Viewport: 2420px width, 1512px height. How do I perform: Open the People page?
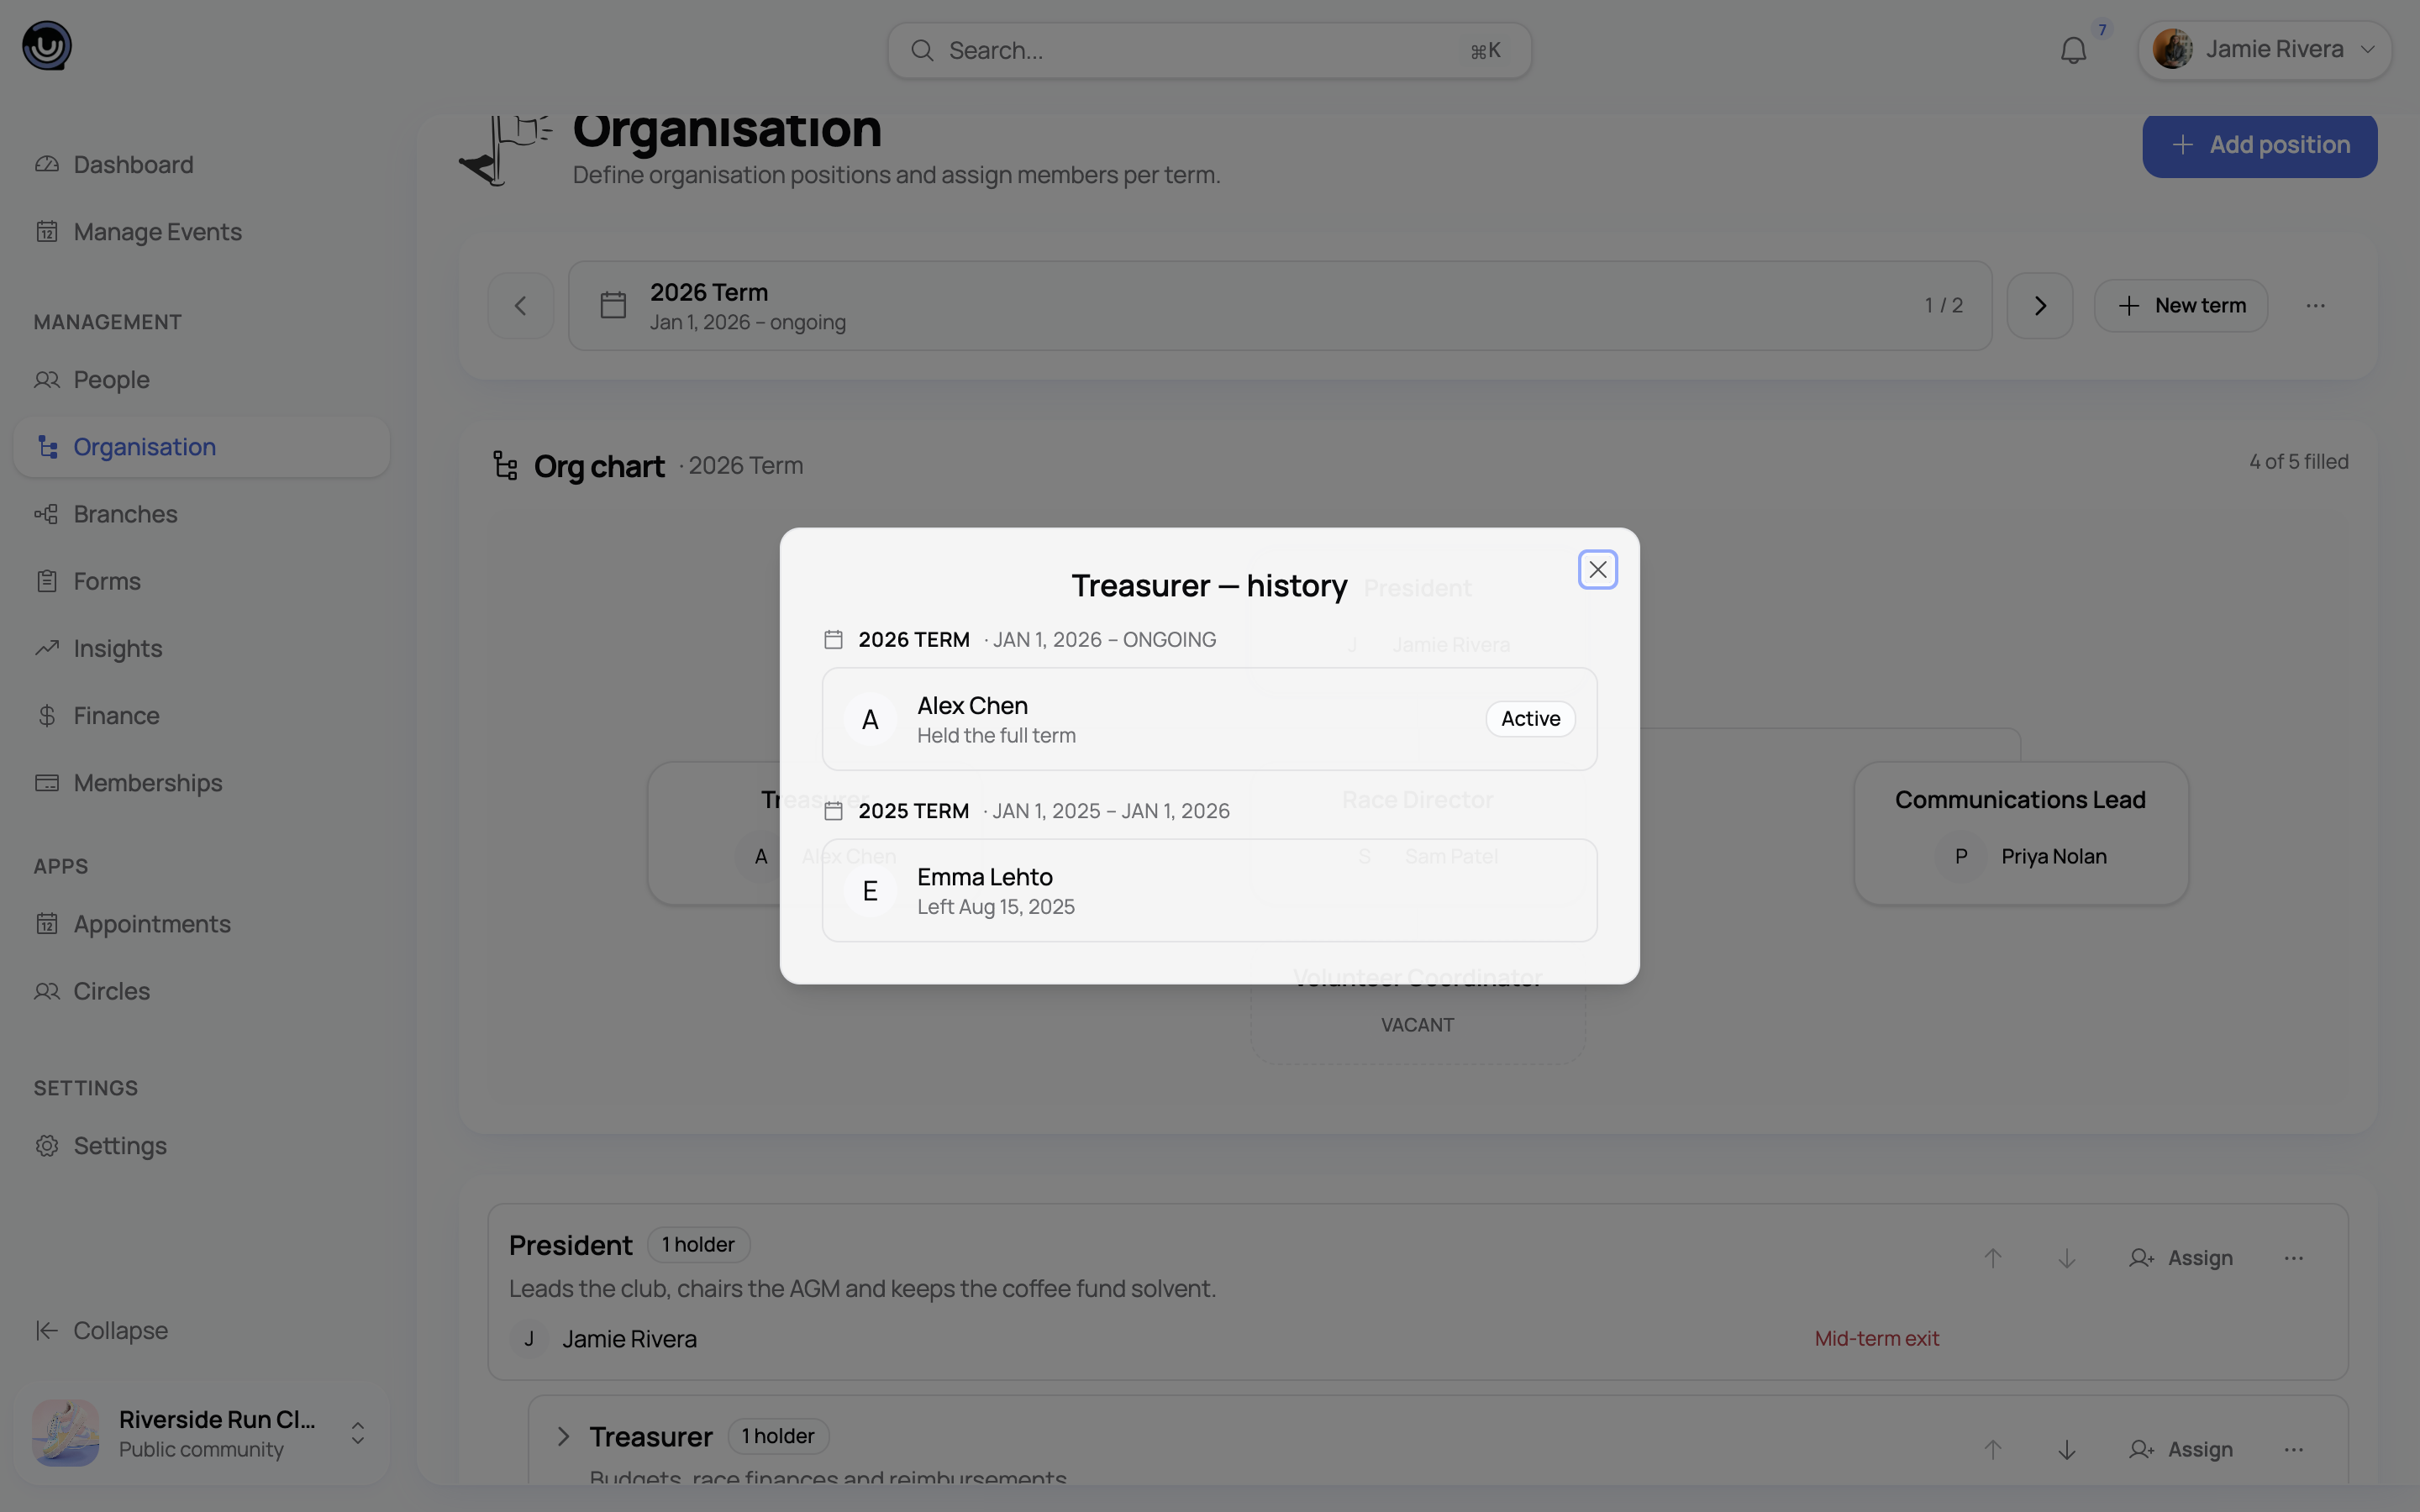pyautogui.click(x=201, y=379)
